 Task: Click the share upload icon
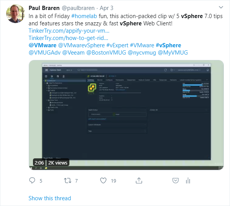pos(139,181)
